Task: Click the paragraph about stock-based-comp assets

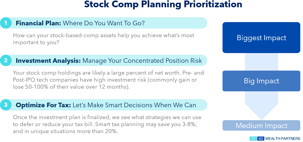Action: click(x=103, y=39)
